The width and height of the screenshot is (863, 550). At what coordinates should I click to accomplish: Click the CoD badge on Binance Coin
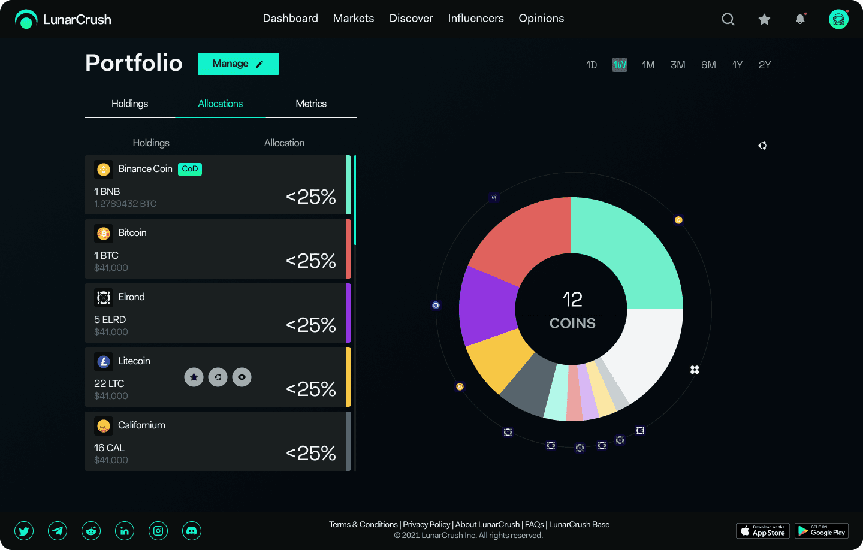(190, 169)
